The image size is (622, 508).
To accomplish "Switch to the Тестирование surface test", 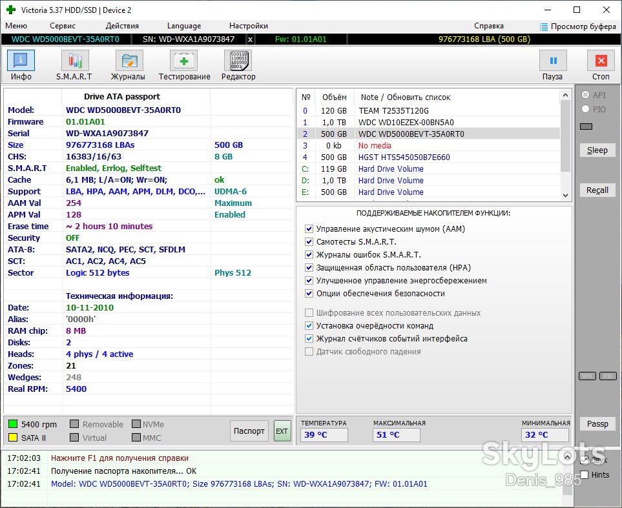I will point(184,65).
